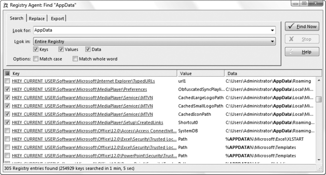Check the PowerPoint Trust Templates row checkbox
The image size is (326, 175).
pyautogui.click(x=7, y=155)
